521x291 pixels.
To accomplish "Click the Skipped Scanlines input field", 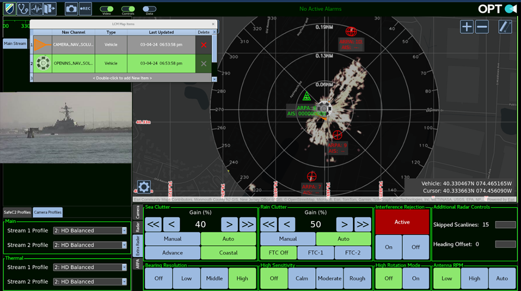I will pyautogui.click(x=505, y=225).
